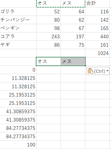Image resolution: width=112 pixels, height=149 pixels.
Task: Expand the Paste Options dropdown arrow
Action: click(x=108, y=71)
